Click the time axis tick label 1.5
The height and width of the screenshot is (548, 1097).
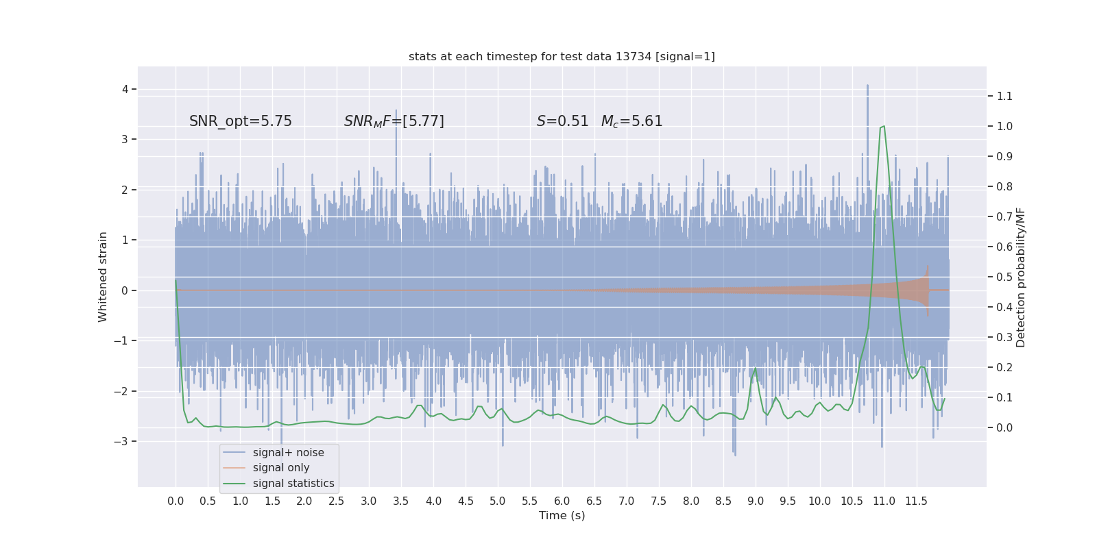(x=272, y=501)
